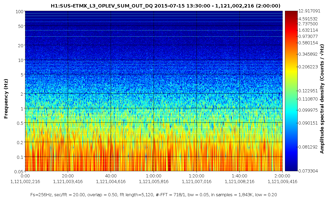Select colorbar value '0.090151'
This screenshot has height=198, width=331.
tap(308, 123)
